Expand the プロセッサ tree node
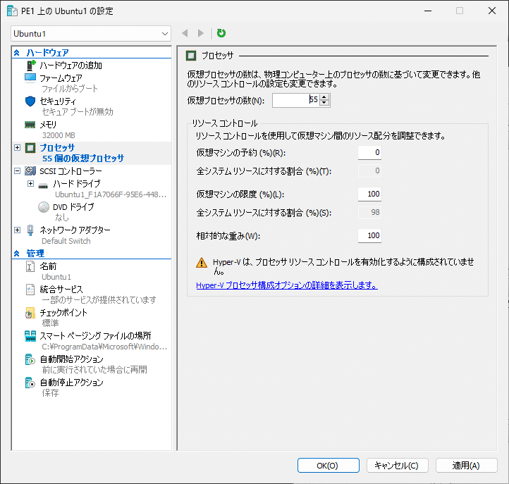509x484 pixels. 18,148
